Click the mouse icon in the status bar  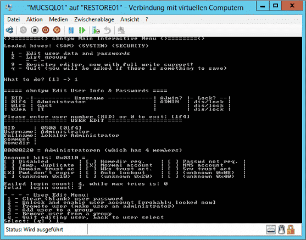[x=281, y=230]
